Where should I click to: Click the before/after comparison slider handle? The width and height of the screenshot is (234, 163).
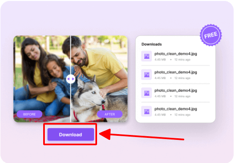(71, 79)
